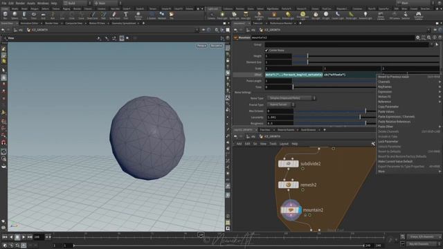This screenshot has width=443, height=249.
Task: Toggle the display flag on remesh2 node
Action: point(297,185)
